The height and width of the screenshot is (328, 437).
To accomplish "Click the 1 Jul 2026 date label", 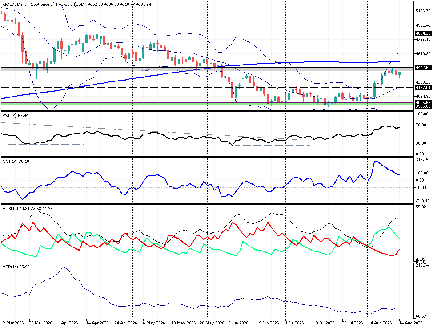I will [295, 323].
